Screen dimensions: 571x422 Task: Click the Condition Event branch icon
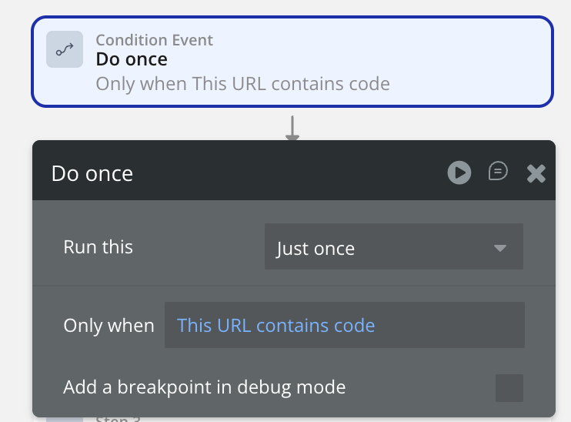[x=65, y=49]
